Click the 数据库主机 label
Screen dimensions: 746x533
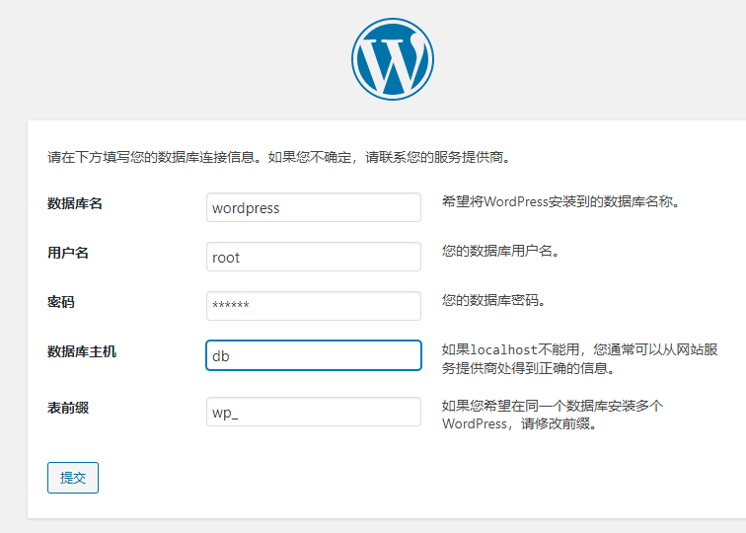pyautogui.click(x=82, y=351)
